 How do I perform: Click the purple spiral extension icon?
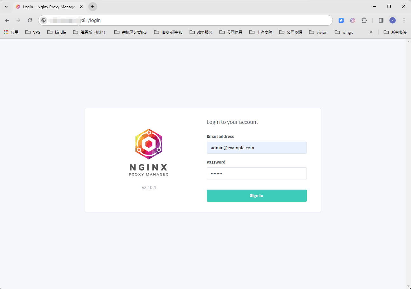tap(353, 20)
